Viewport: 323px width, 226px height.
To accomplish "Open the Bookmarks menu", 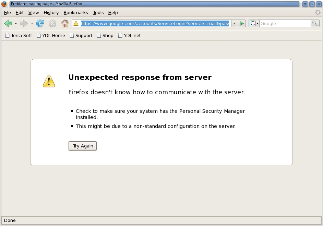I will 76,12.
